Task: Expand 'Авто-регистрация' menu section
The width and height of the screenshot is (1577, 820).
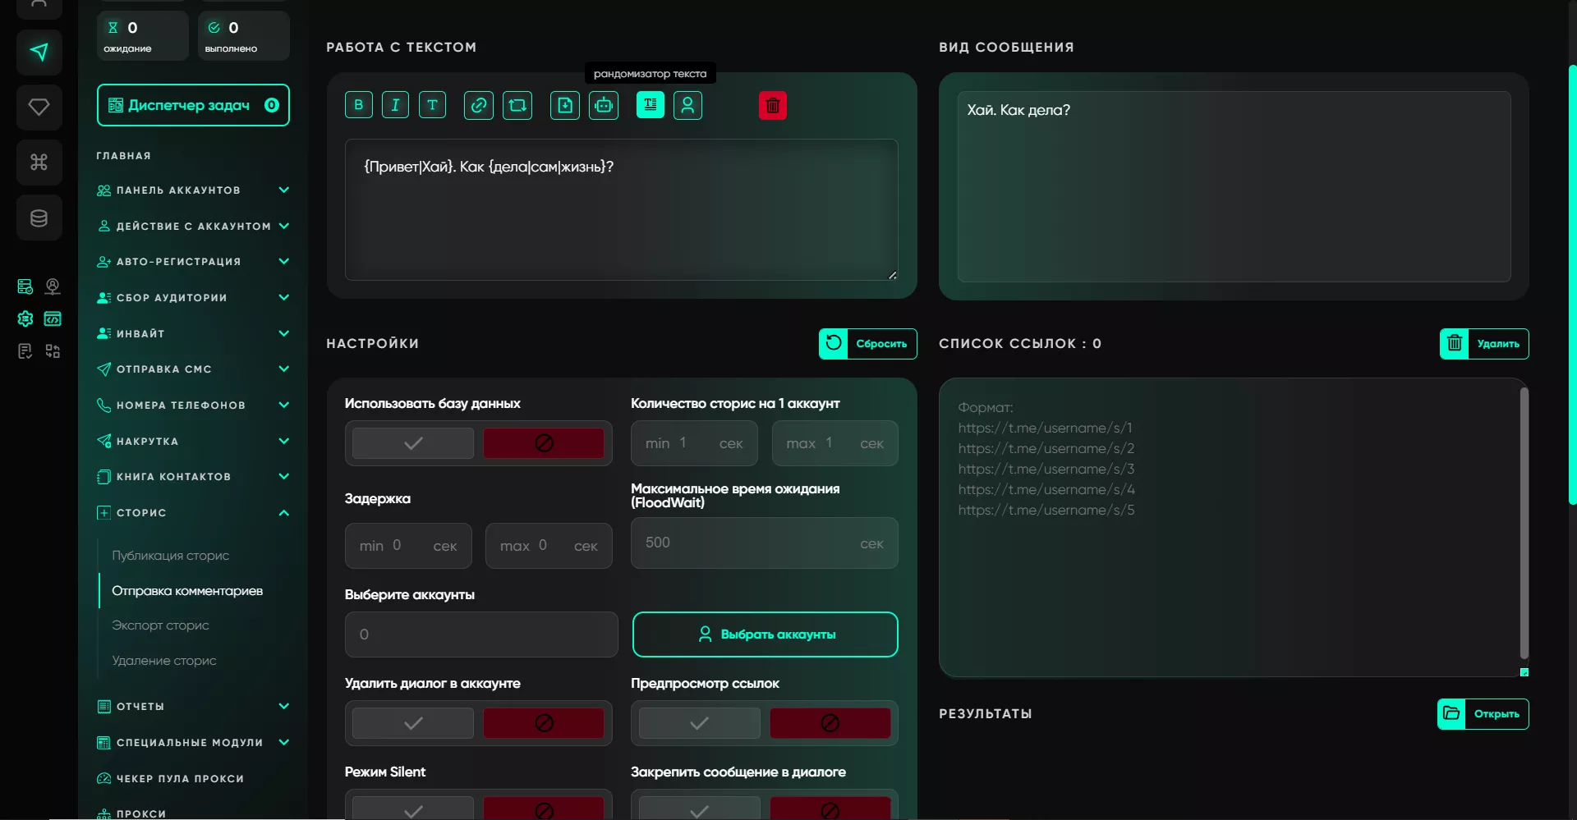Action: [x=193, y=262]
